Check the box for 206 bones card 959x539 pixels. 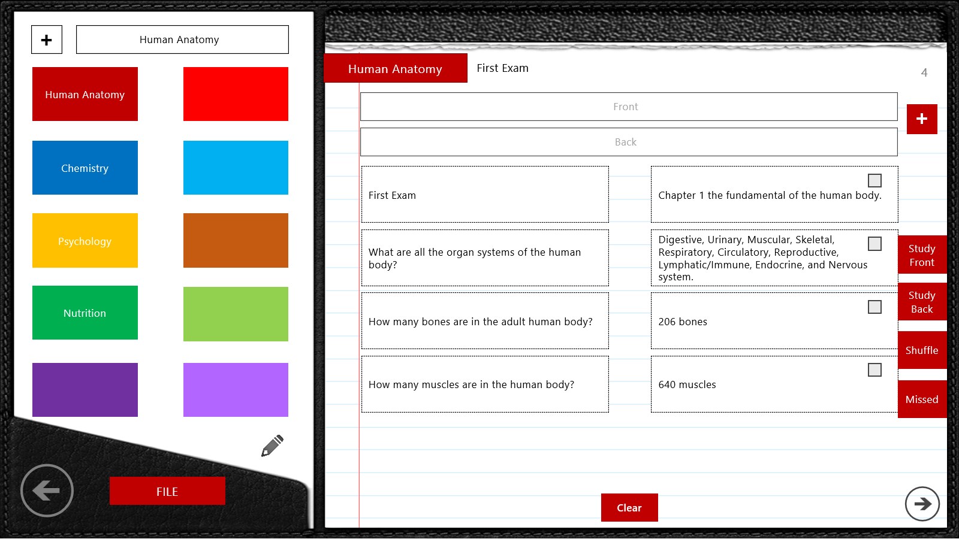(874, 307)
